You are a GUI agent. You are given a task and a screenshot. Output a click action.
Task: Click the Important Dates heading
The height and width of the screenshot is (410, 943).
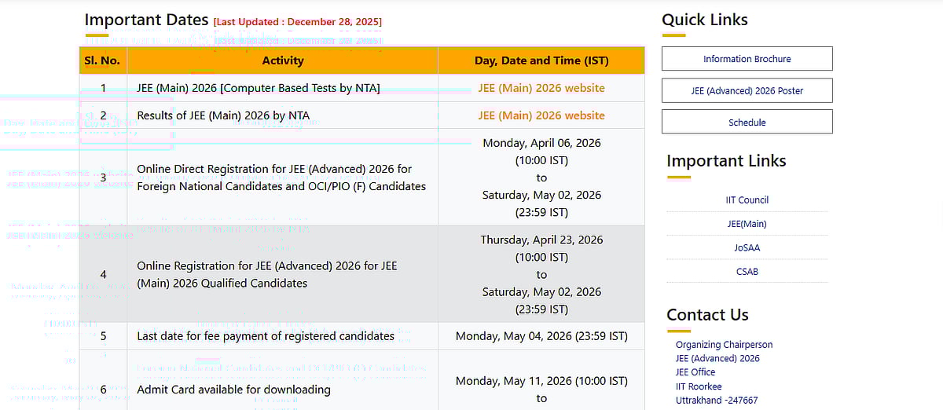(146, 20)
